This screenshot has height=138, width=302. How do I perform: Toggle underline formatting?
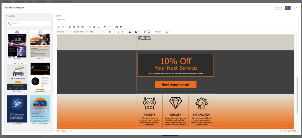(118, 32)
